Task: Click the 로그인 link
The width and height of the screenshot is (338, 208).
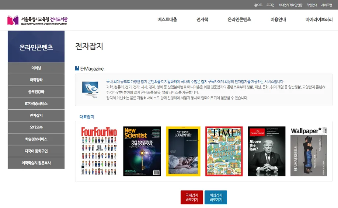Action: (270, 5)
